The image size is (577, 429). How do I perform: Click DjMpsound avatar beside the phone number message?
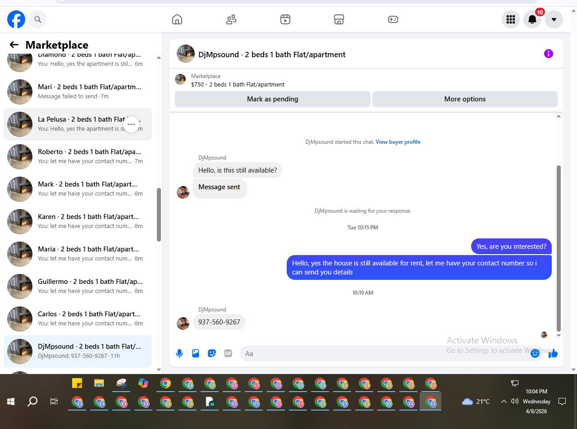pos(183,324)
